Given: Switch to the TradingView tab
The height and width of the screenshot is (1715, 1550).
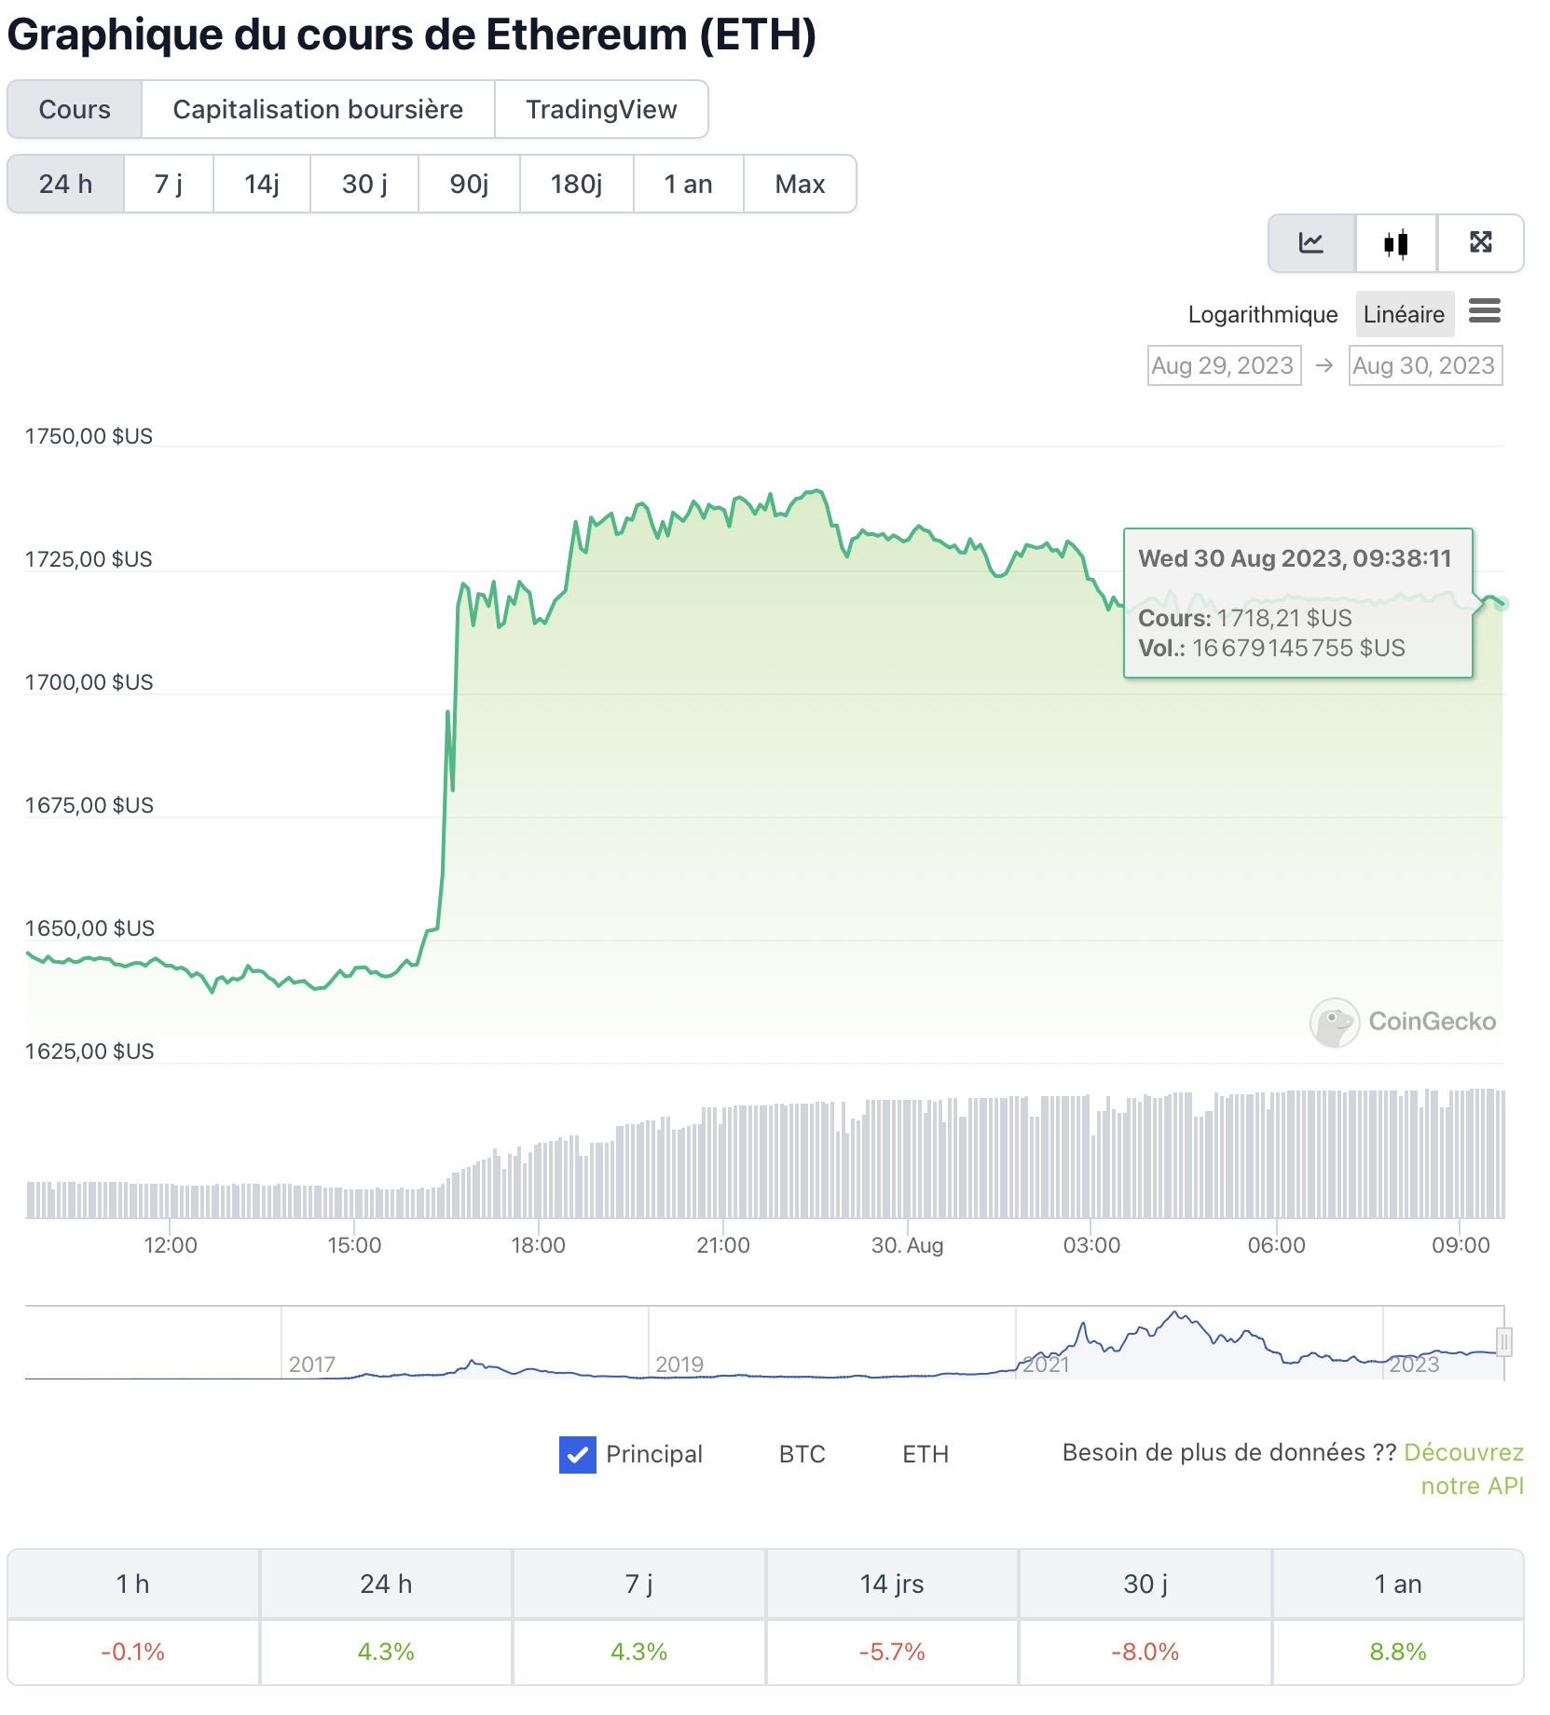Looking at the screenshot, I should 601,110.
